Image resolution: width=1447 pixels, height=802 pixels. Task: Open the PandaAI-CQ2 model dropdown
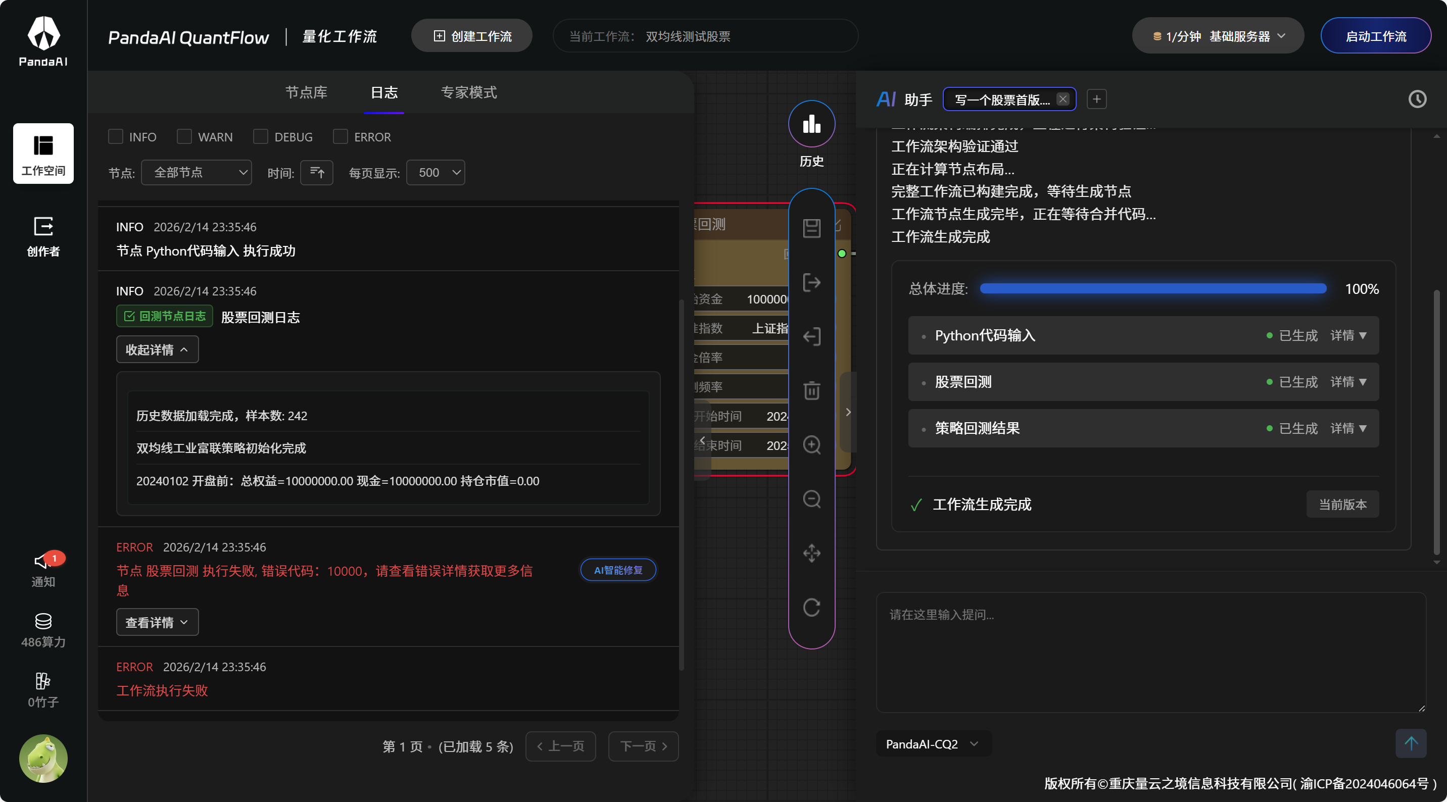(x=933, y=743)
